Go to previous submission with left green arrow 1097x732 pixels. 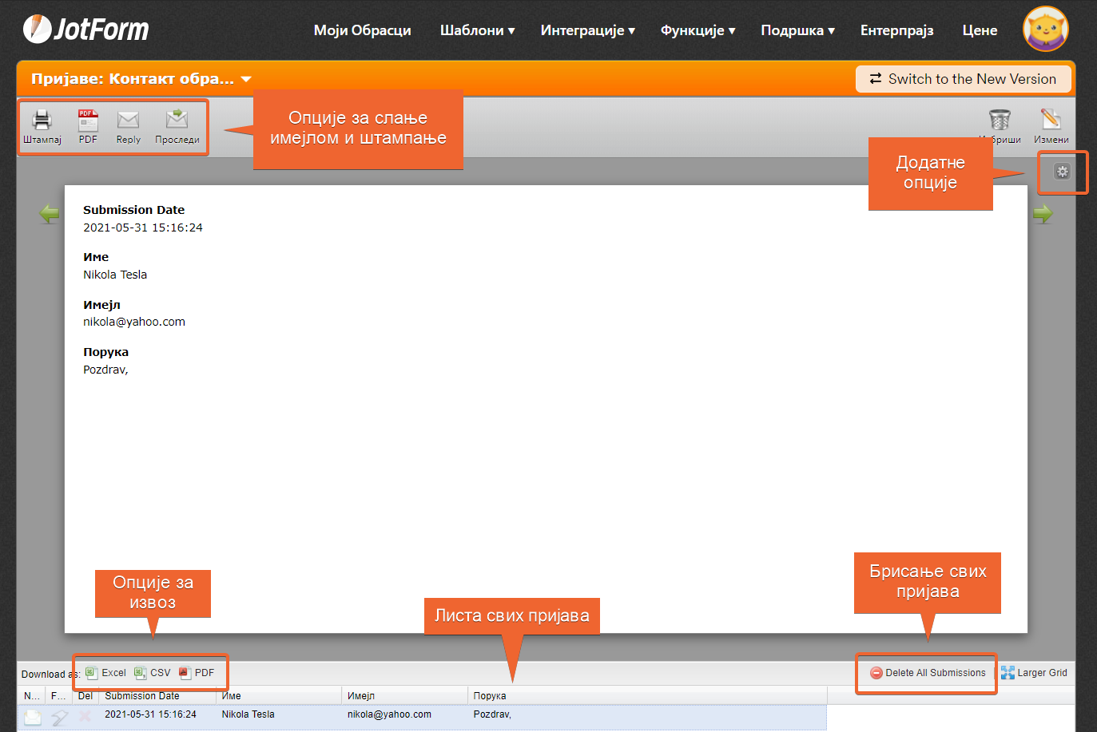50,214
